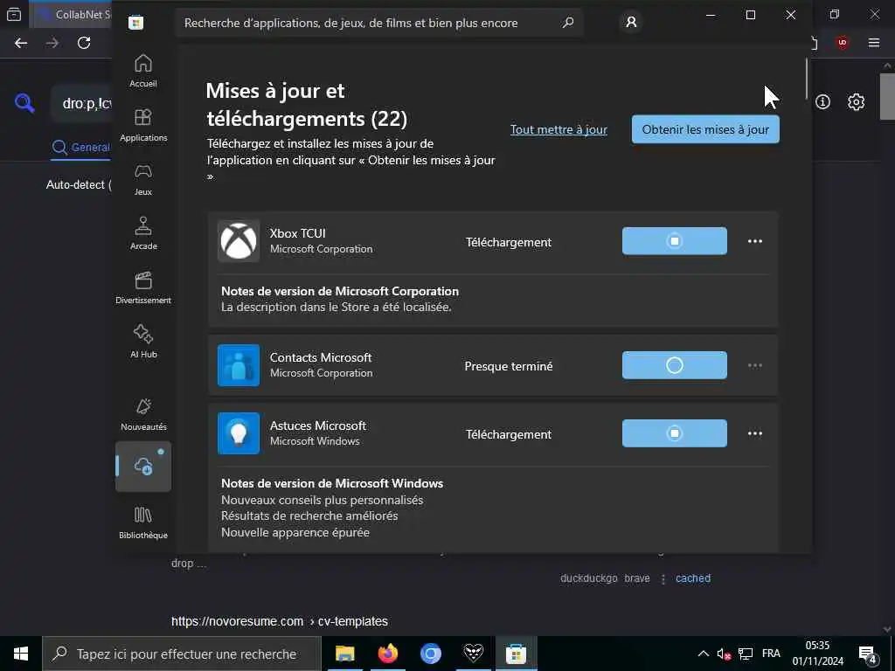Open Nouveautés in Store sidebar

(x=143, y=415)
